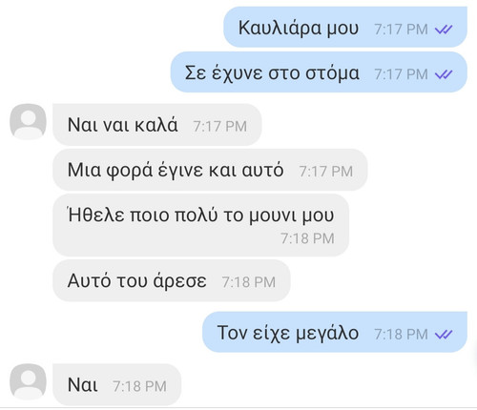Click timestamp on "Ναι ναι καλά" message

click(x=220, y=127)
